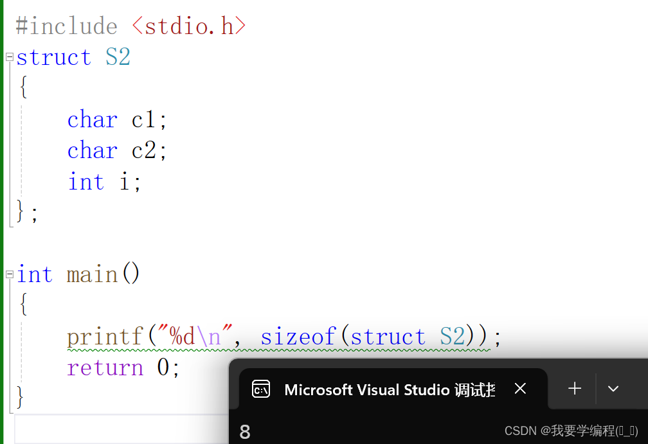Place cursor on the sizeof keyword
The height and width of the screenshot is (444, 648).
click(298, 336)
